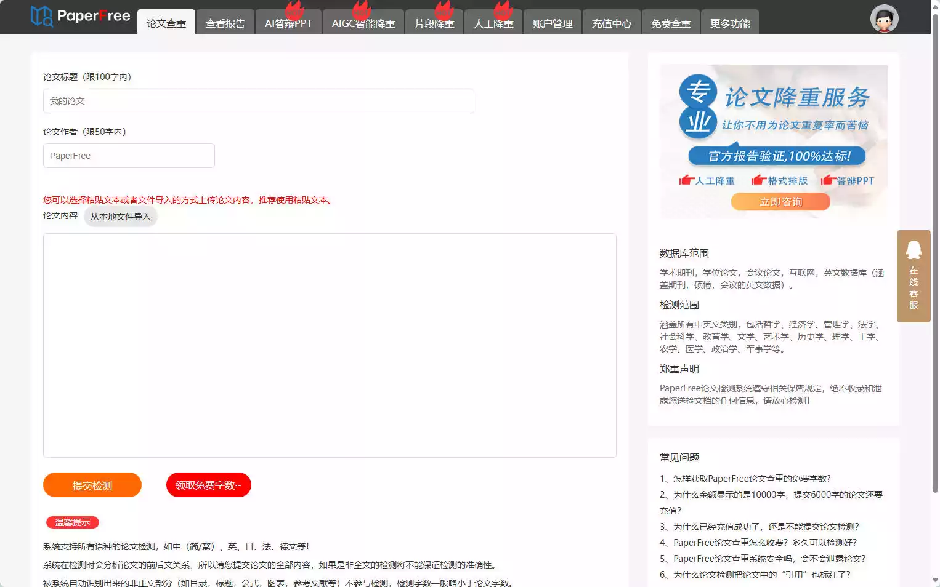The width and height of the screenshot is (940, 587).
Task: Click the tip line 系统支持所有语种的论文检测
Action: (176, 546)
